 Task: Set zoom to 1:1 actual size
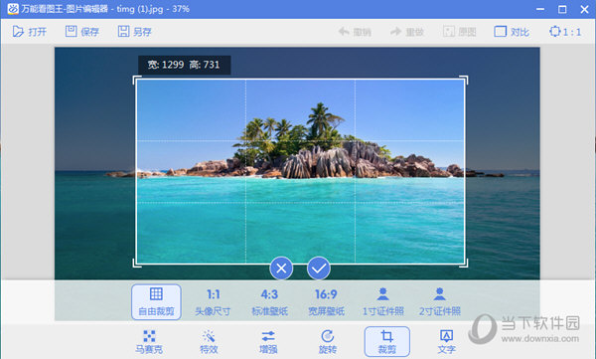[x=565, y=32]
